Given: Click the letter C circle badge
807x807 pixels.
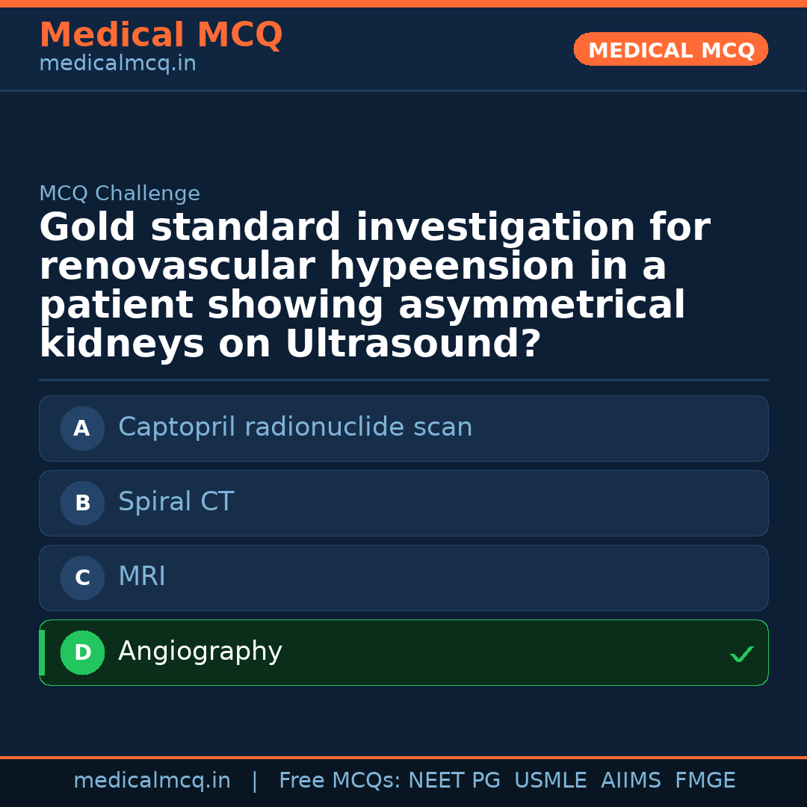Looking at the screenshot, I should click(x=82, y=578).
